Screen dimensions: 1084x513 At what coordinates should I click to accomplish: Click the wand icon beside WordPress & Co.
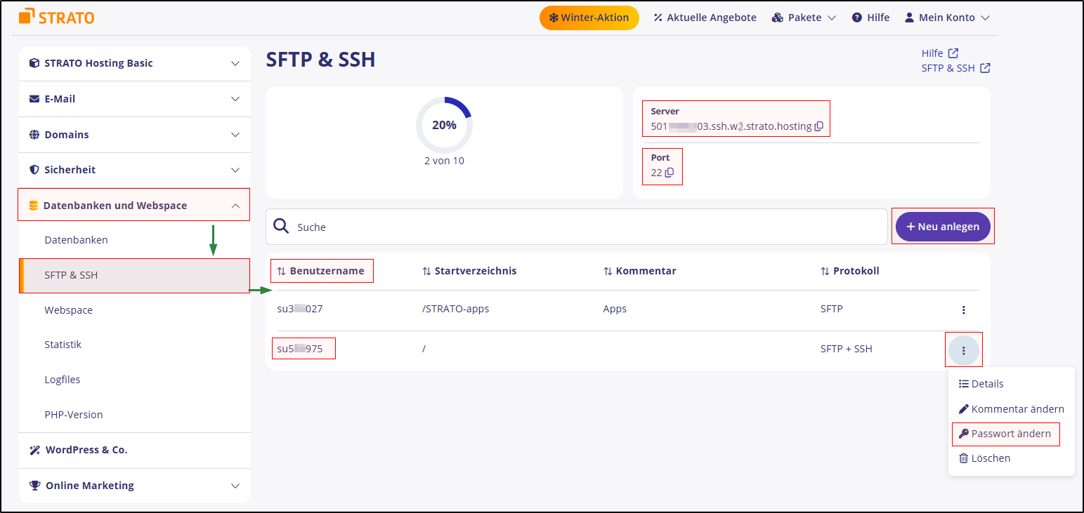[34, 450]
